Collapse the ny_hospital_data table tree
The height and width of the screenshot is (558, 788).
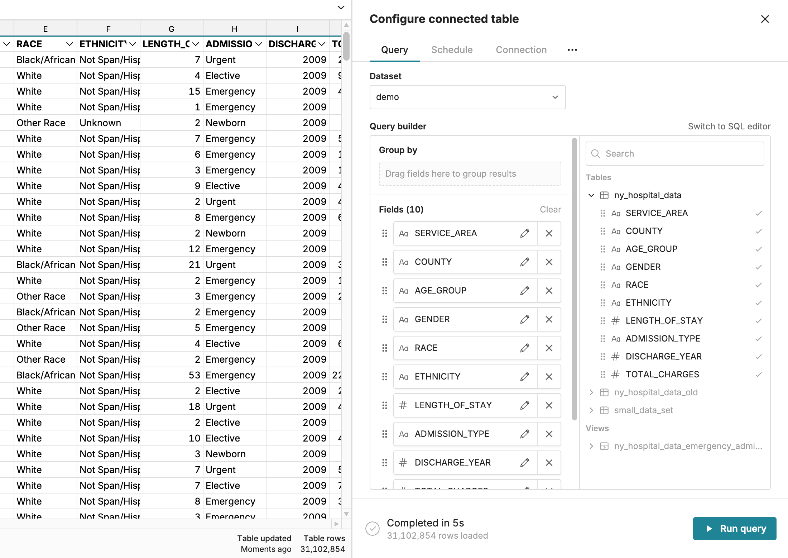click(591, 195)
